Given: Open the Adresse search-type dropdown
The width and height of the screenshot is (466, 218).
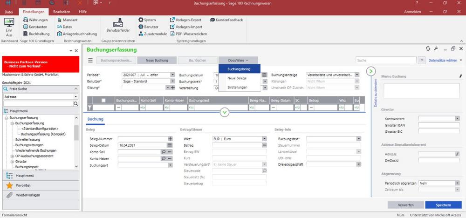Looking at the screenshot, I should pyautogui.click(x=76, y=97).
